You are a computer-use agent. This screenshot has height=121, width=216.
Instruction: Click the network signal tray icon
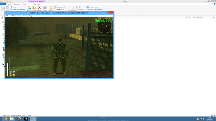pos(201,119)
